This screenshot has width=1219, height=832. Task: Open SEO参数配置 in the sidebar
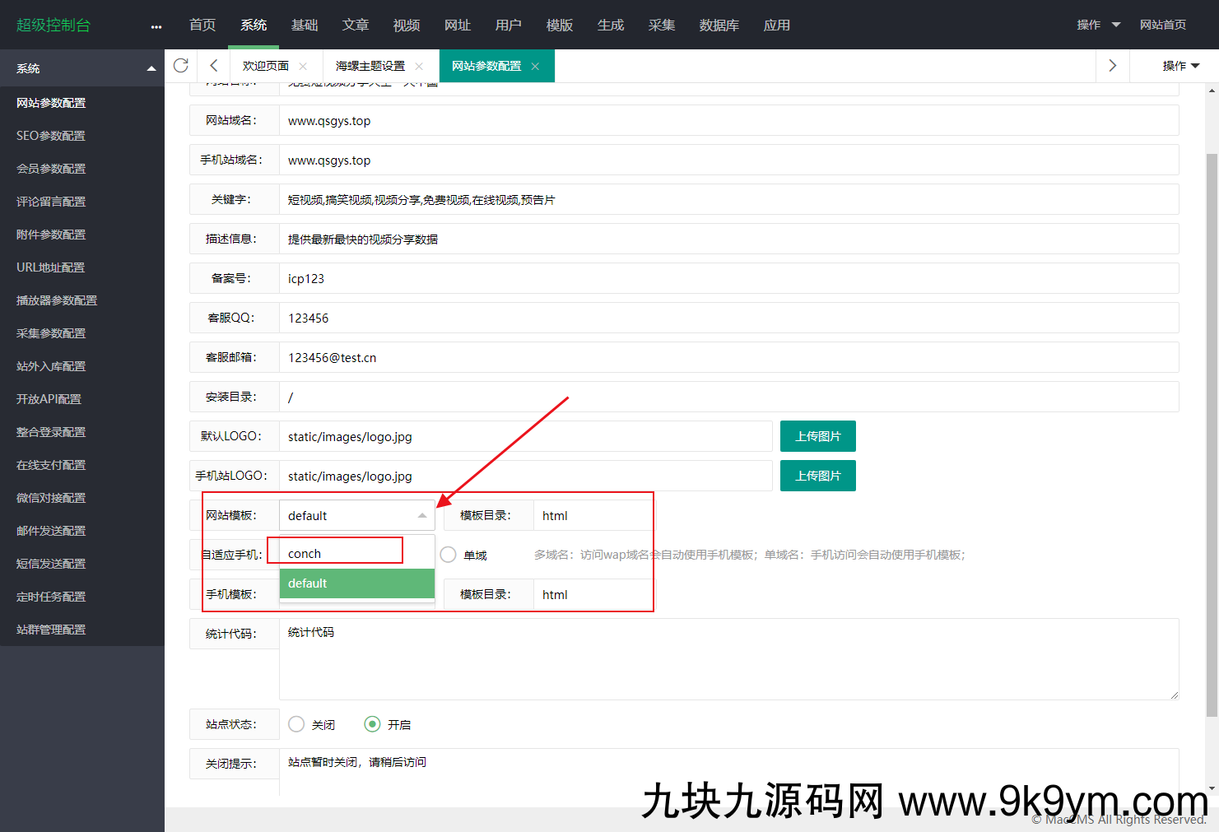51,136
